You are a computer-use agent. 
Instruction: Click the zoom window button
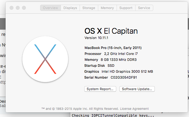pyautogui.click(x=24, y=8)
